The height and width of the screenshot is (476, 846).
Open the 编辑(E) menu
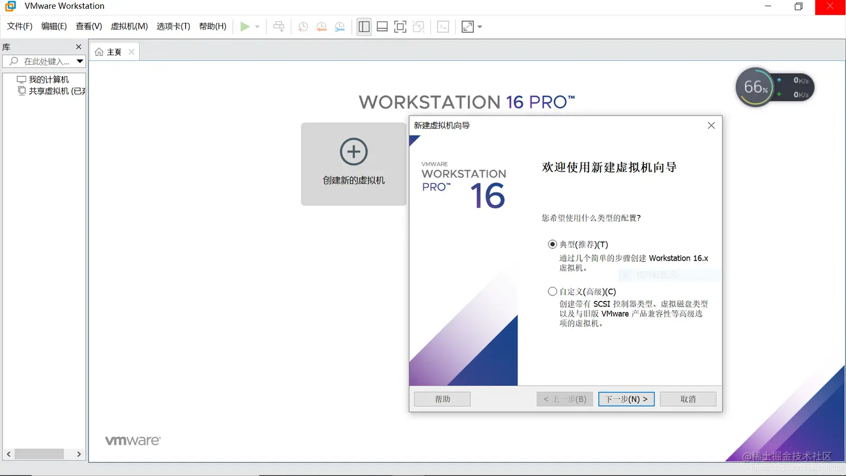point(54,26)
